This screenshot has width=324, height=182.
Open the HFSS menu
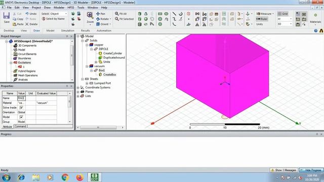[x=71, y=8]
